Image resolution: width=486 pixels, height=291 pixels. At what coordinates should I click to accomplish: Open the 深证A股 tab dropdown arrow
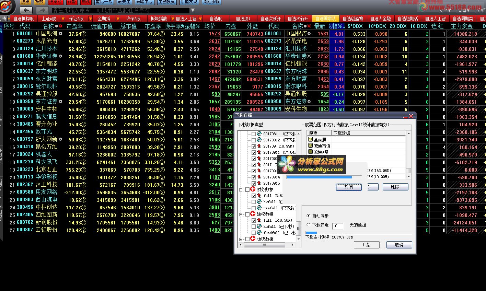[90, 19]
